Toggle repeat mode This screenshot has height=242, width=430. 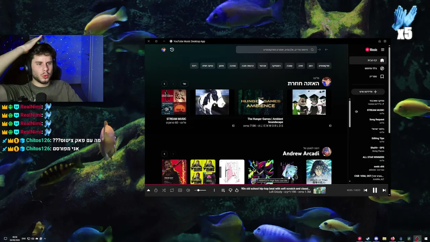click(172, 190)
